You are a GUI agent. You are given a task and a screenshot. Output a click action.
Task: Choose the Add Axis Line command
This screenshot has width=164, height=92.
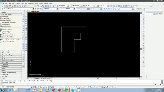click(x=6, y=24)
